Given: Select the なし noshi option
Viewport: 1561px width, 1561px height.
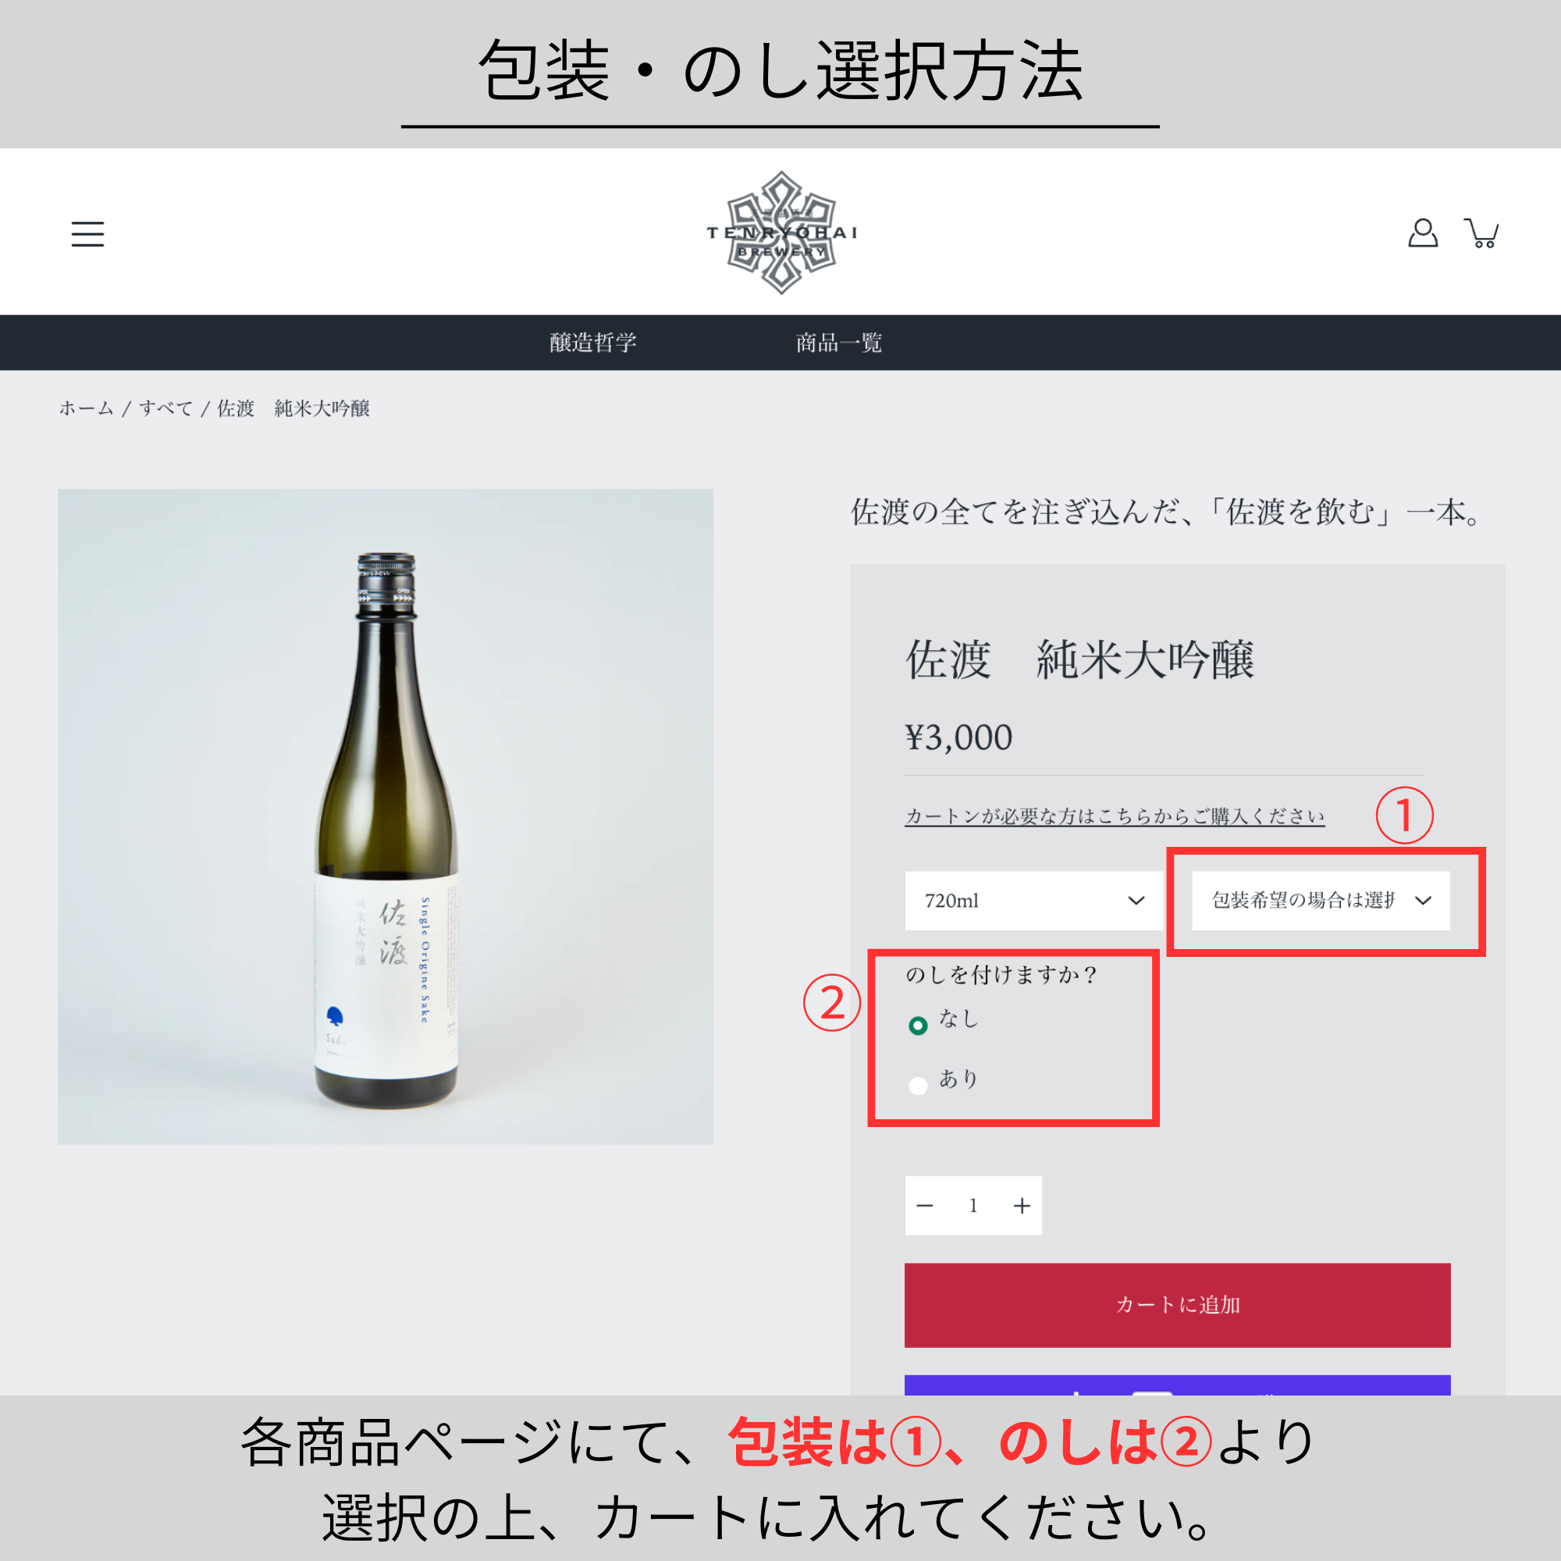Looking at the screenshot, I should pyautogui.click(x=918, y=1026).
